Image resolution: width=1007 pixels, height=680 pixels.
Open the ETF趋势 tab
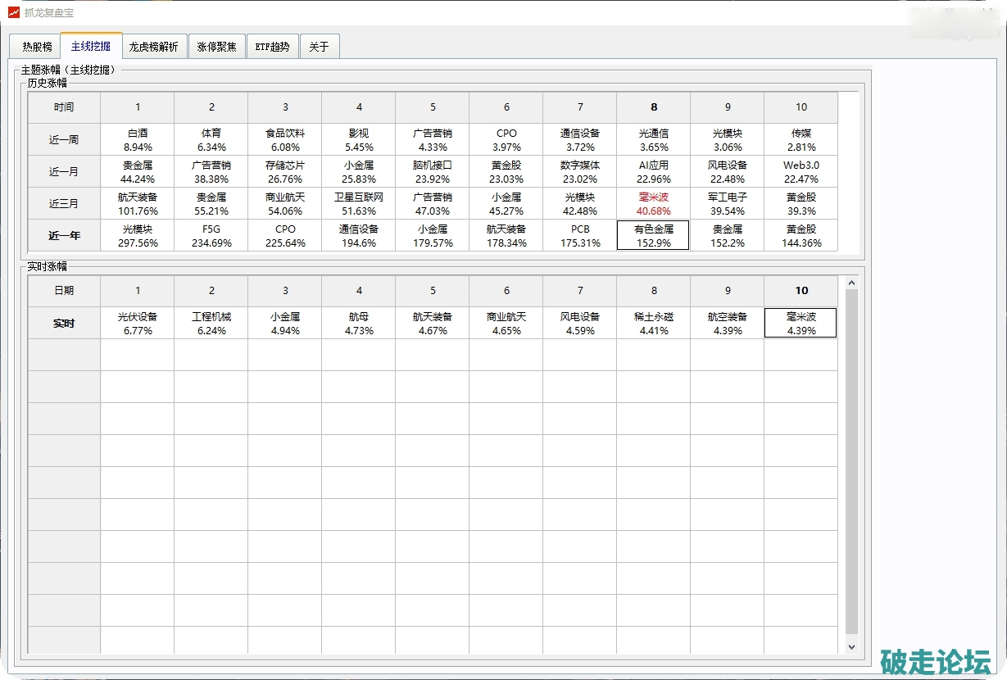[272, 47]
